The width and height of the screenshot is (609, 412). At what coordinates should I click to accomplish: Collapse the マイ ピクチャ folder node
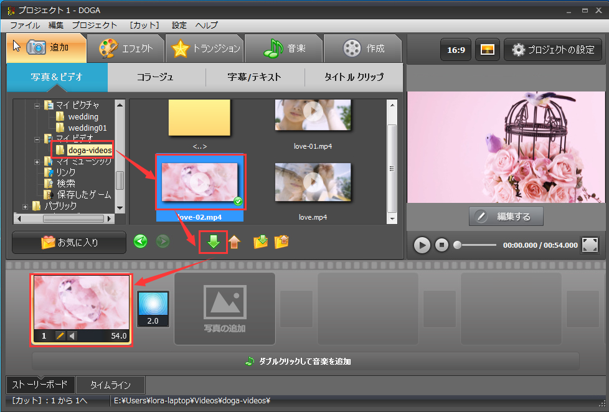pyautogui.click(x=37, y=105)
